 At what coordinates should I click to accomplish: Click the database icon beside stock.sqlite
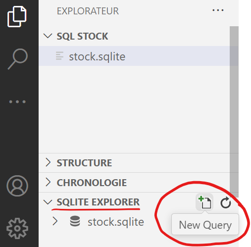click(x=75, y=221)
